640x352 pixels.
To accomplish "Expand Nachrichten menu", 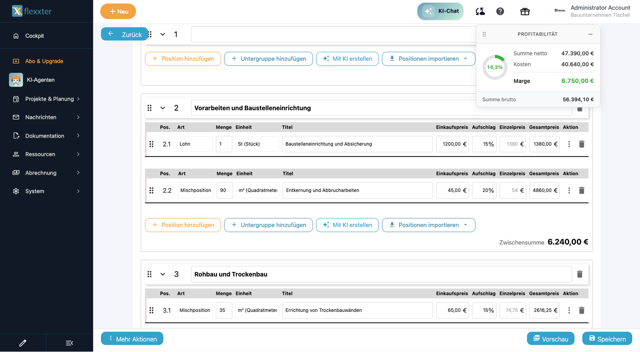I will pyautogui.click(x=46, y=117).
